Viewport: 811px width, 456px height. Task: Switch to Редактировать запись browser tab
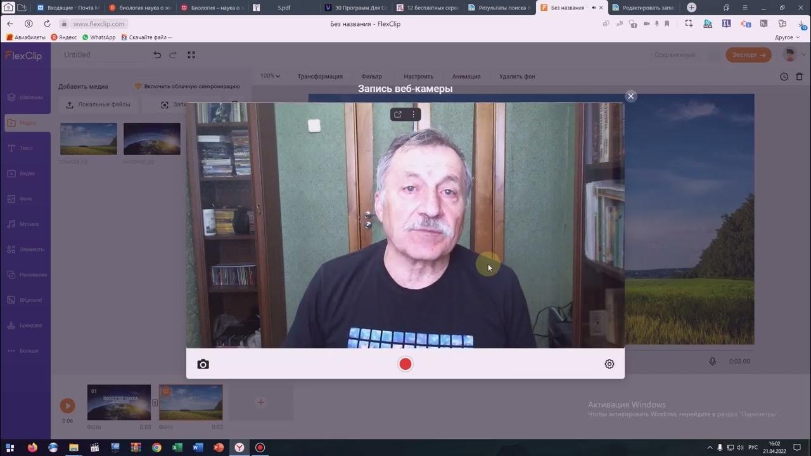click(643, 8)
